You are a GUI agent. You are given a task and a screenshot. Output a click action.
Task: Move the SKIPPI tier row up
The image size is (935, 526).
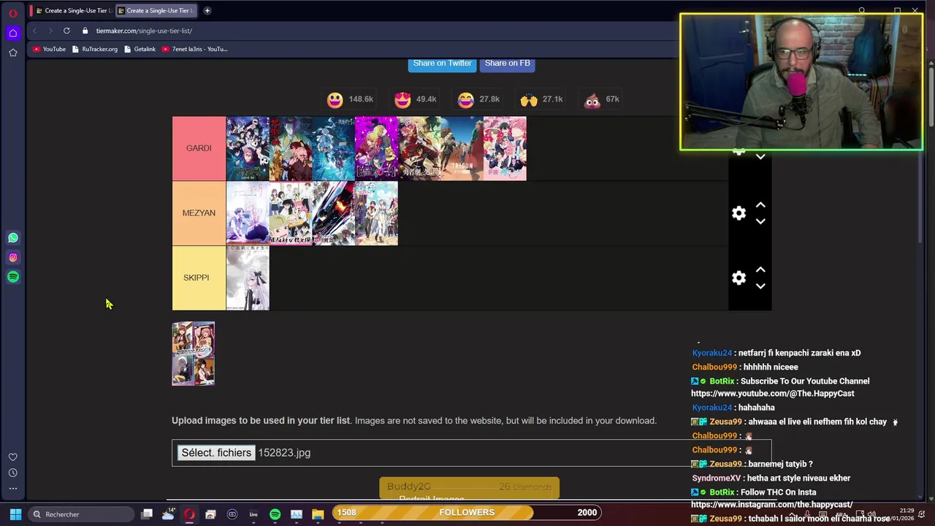(x=760, y=270)
